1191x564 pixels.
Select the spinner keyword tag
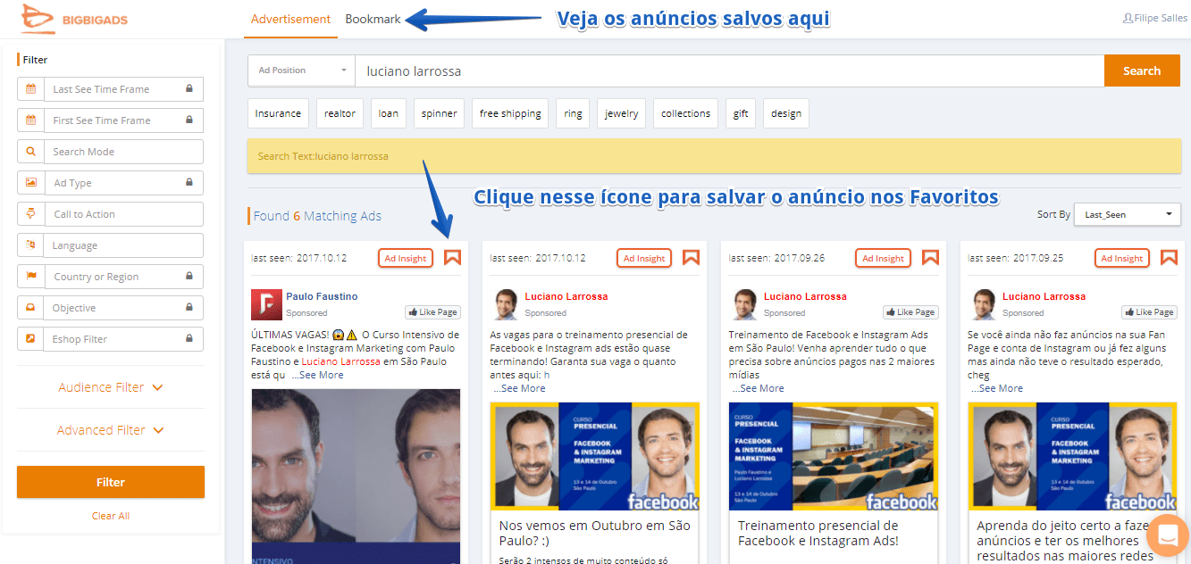click(x=439, y=113)
